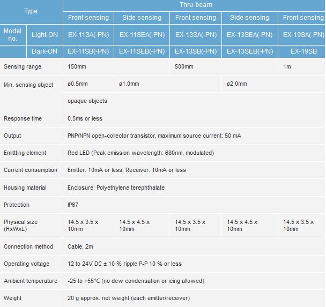Click the Model no. header cell
This screenshot has width=326, height=307.
click(x=12, y=35)
